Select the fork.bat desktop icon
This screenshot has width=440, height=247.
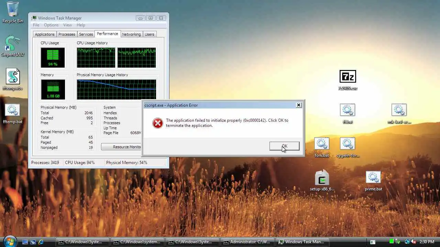[322, 147]
